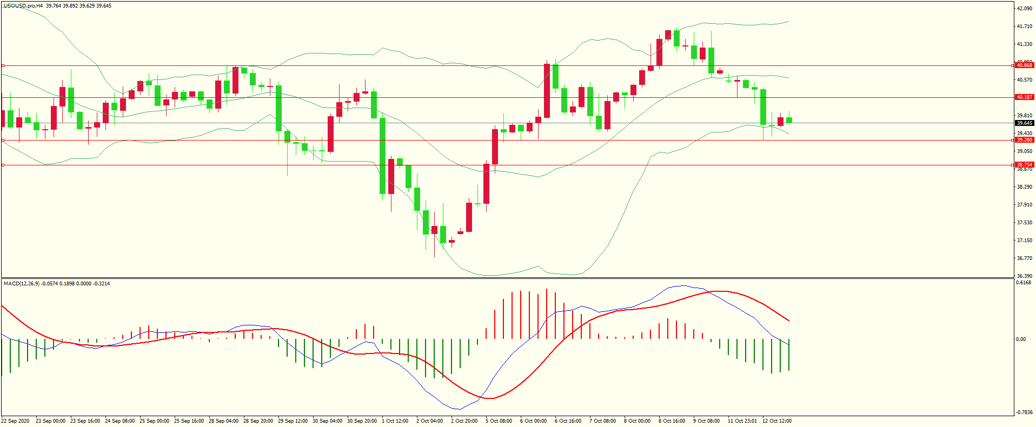The width and height of the screenshot is (1036, 427).
Task: Click the 28 Sep 04:00 time label
Action: (x=223, y=421)
